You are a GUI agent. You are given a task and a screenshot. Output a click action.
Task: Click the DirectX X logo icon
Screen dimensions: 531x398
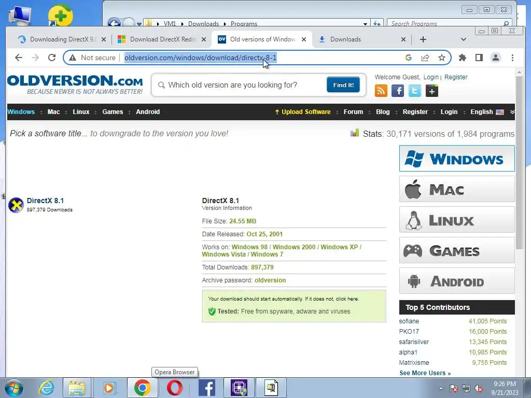pyautogui.click(x=16, y=205)
